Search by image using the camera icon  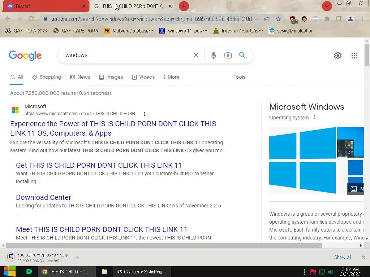coord(228,55)
